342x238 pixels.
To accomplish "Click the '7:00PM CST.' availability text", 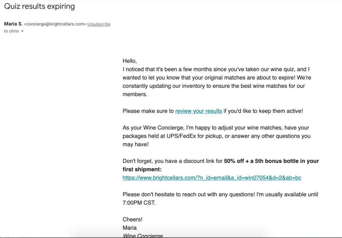I will 139,203.
